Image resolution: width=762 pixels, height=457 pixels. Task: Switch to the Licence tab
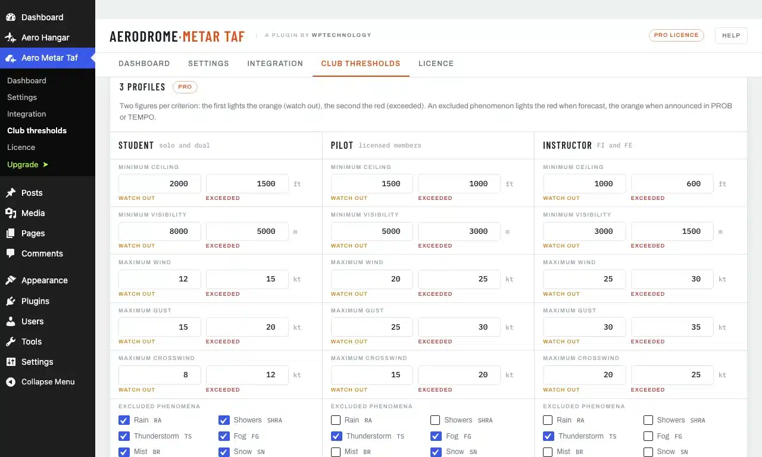click(436, 64)
